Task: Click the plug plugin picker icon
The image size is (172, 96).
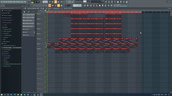Action: click(x=103, y=5)
